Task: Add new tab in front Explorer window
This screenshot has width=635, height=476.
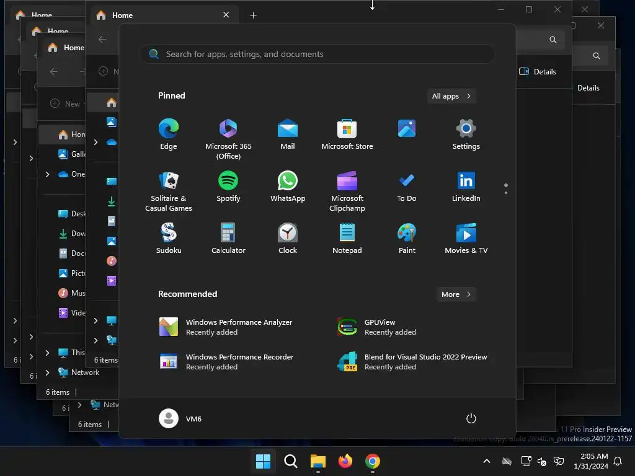Action: pos(254,15)
